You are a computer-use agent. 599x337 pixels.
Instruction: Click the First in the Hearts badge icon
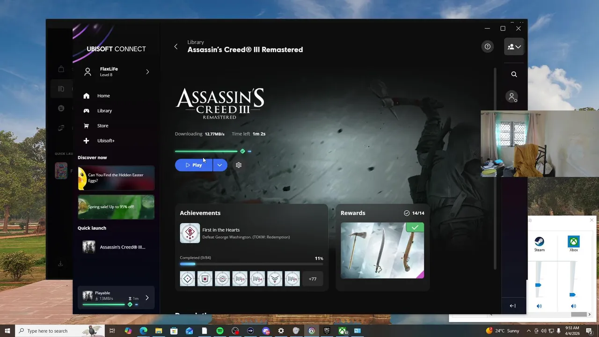pos(190,233)
